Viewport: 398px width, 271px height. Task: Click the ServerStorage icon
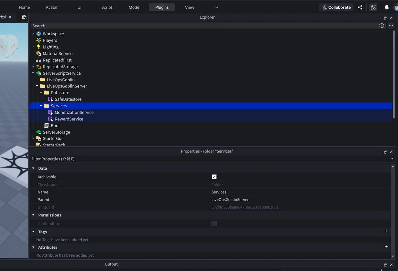[x=39, y=132]
